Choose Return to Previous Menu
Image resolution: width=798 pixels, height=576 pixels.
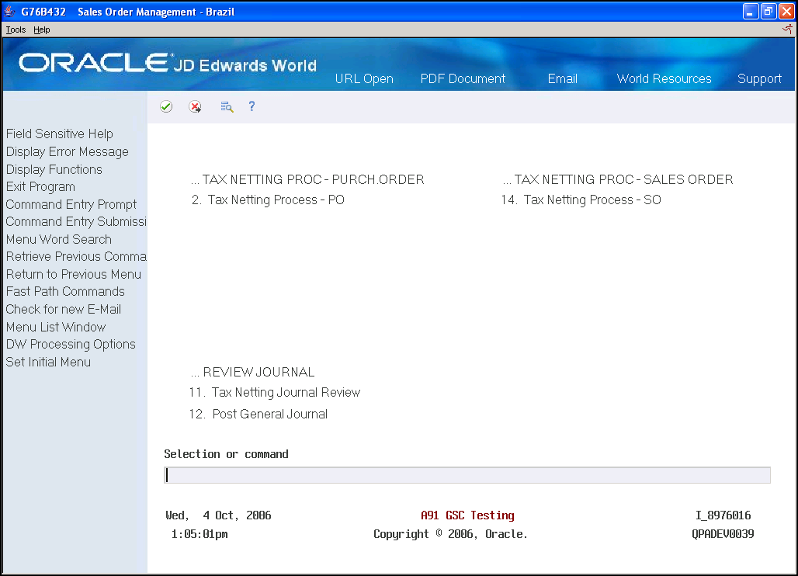click(x=73, y=274)
